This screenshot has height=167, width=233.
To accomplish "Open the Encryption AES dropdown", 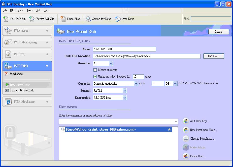I will (x=124, y=98).
